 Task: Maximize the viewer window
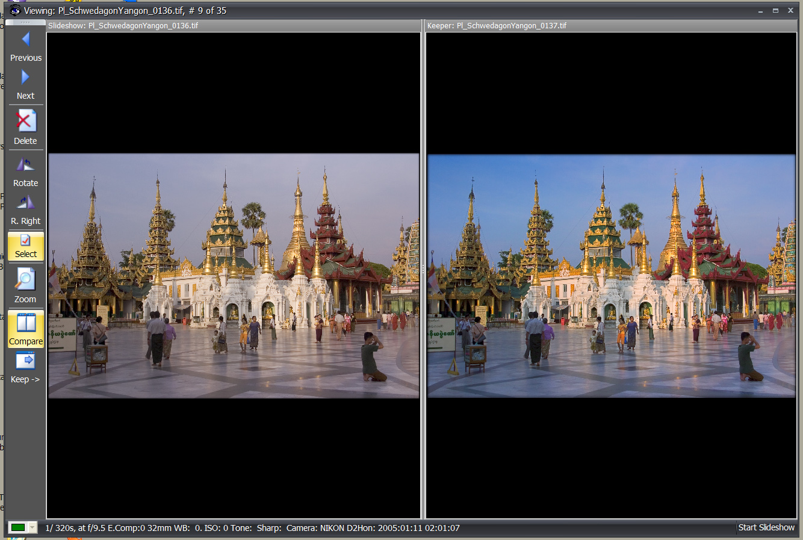pos(775,10)
